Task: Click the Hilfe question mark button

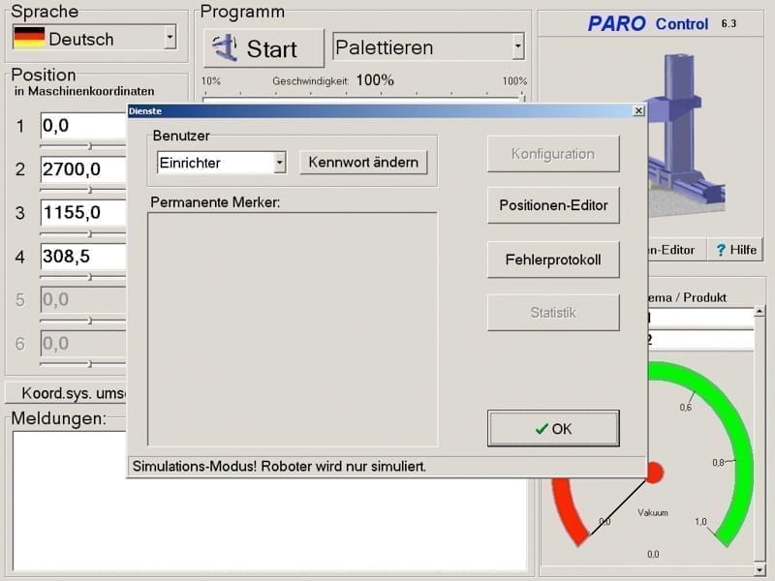Action: [x=735, y=250]
